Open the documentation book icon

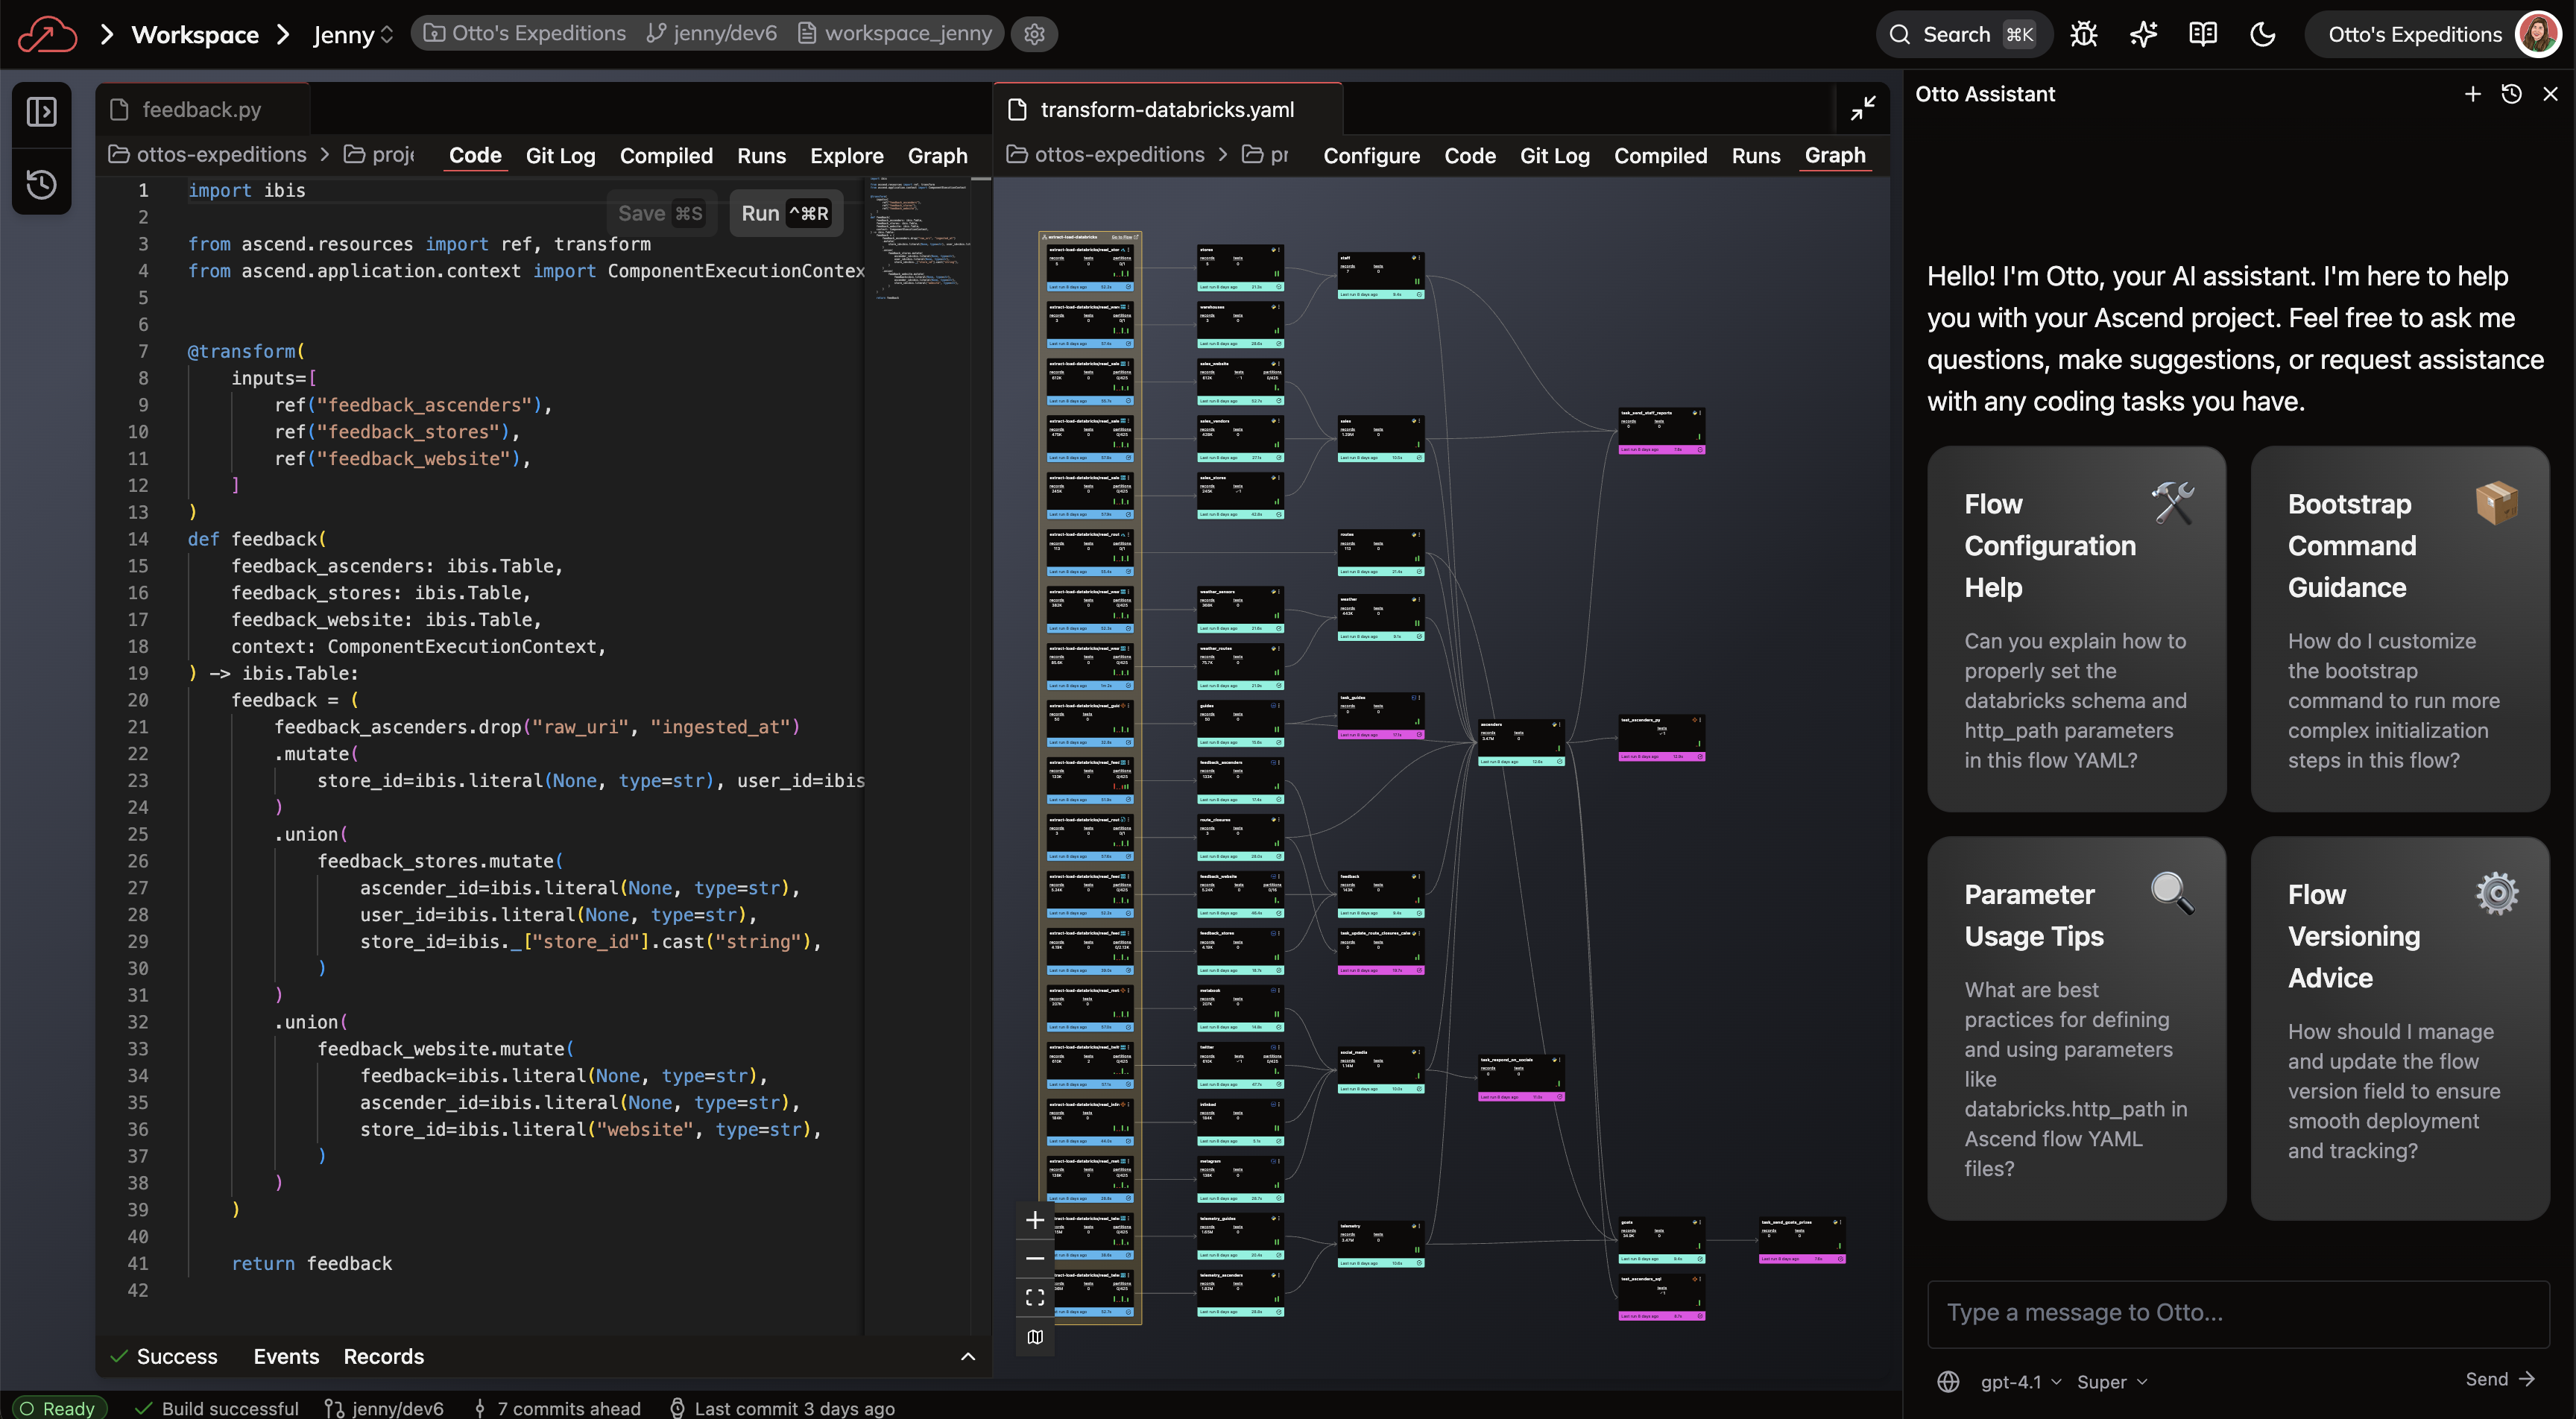(x=2202, y=34)
